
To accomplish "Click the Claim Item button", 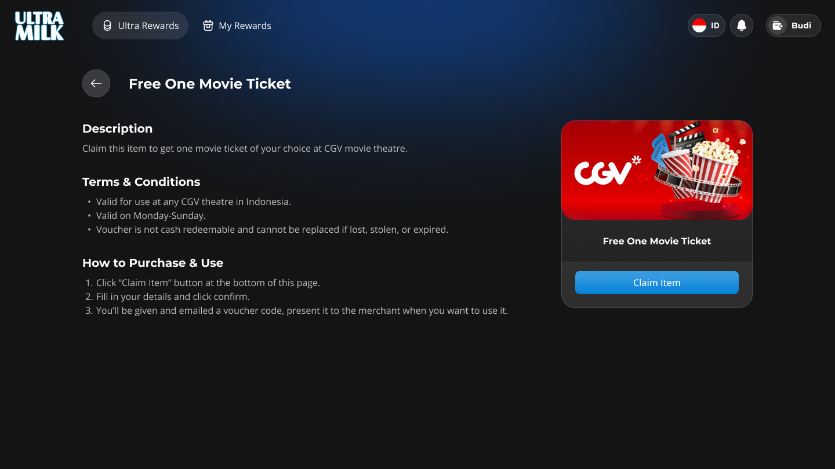I will click(x=657, y=283).
